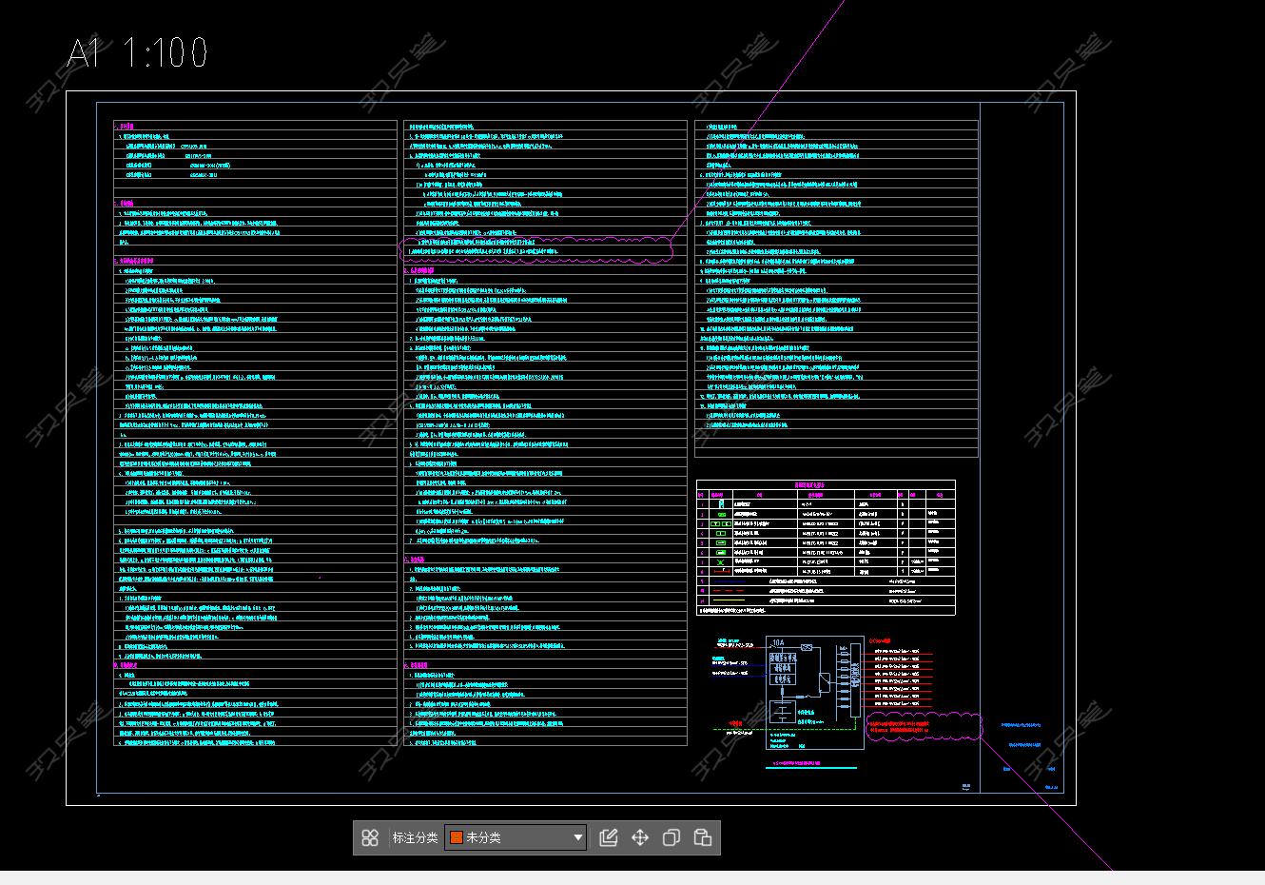This screenshot has width=1265, height=885.
Task: Click the edit annotation pencil icon
Action: click(609, 837)
